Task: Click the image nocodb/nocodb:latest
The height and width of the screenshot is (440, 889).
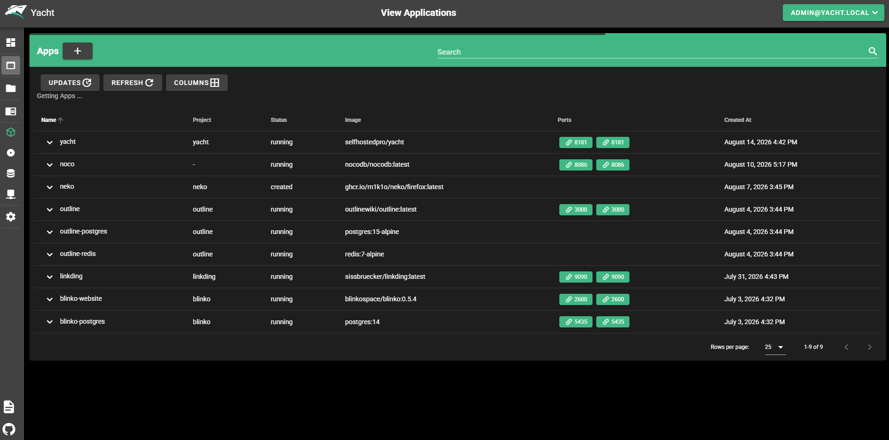Action: click(x=377, y=164)
